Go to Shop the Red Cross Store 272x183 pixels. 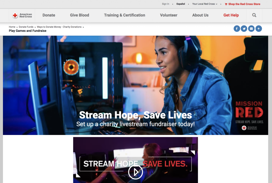coord(243,4)
